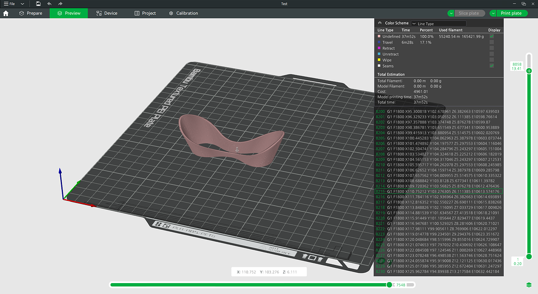Switch to the Project tab
Image resolution: width=538 pixels, height=294 pixels.
(145, 13)
